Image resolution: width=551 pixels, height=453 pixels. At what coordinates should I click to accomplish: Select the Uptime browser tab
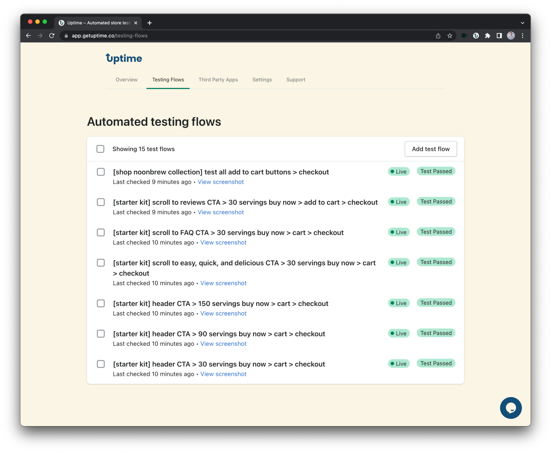(98, 23)
